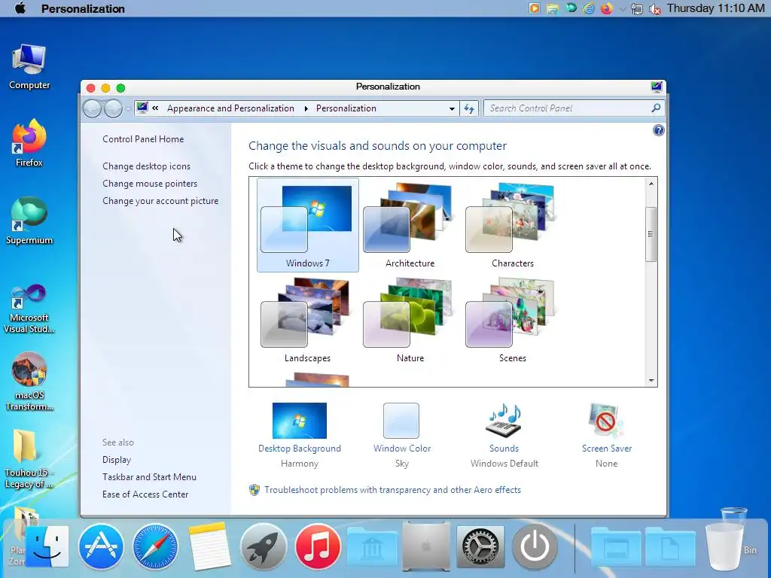771x578 pixels.
Task: Click Appearance and Personalization breadcrumb
Action: coord(230,108)
